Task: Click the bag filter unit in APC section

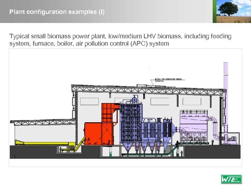Action: click(194, 127)
